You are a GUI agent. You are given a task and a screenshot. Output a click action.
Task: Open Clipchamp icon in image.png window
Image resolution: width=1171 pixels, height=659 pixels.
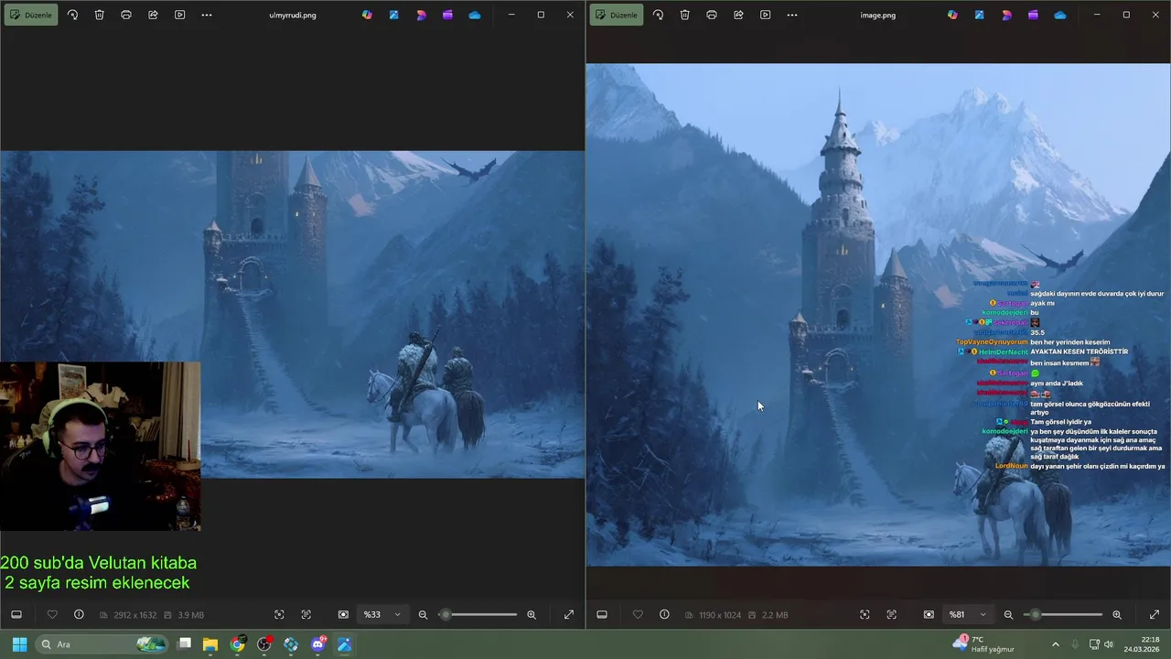coord(1033,15)
